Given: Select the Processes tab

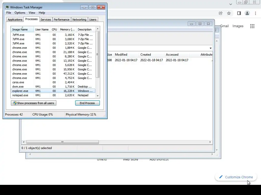Looking at the screenshot, I should tap(31, 19).
